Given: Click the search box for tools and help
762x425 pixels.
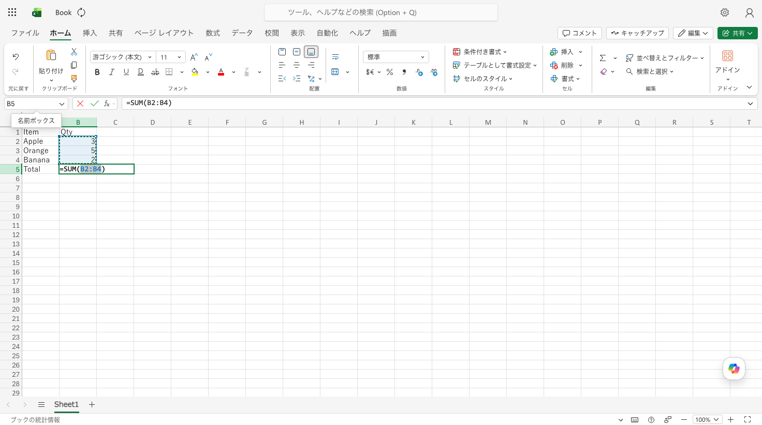Looking at the screenshot, I should [381, 12].
